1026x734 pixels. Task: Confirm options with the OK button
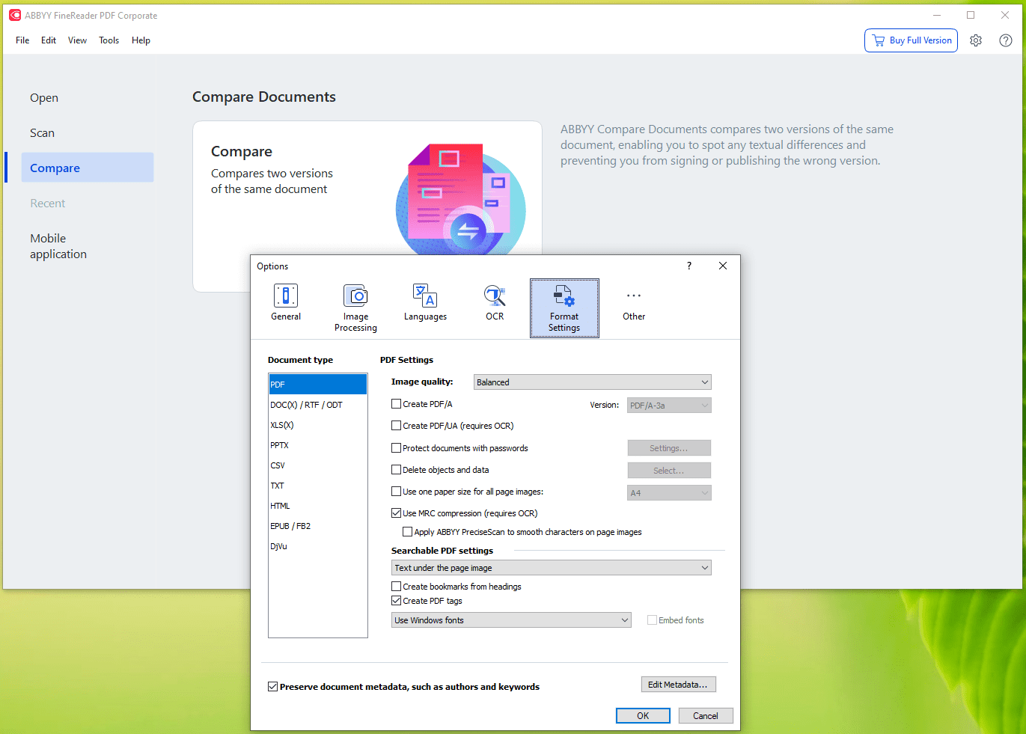[643, 716]
